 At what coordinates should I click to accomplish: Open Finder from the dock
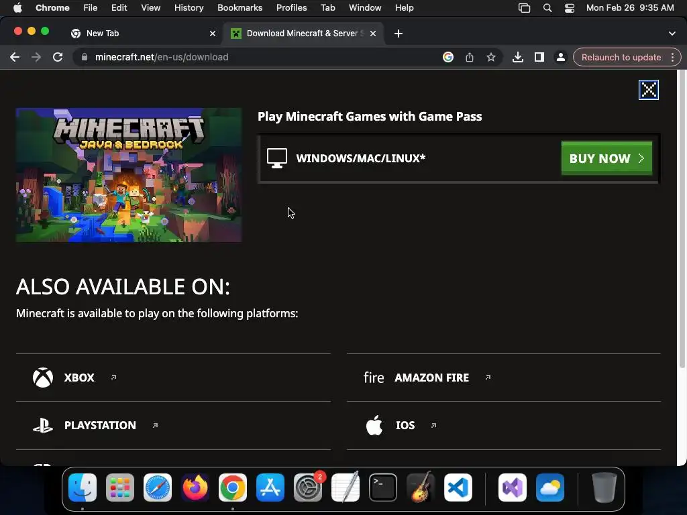point(83,488)
